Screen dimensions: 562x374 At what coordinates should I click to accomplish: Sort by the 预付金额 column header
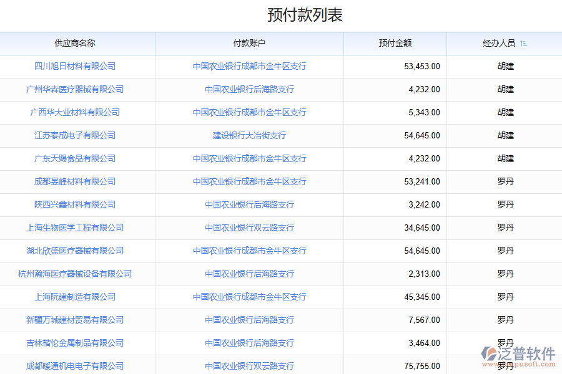[395, 44]
